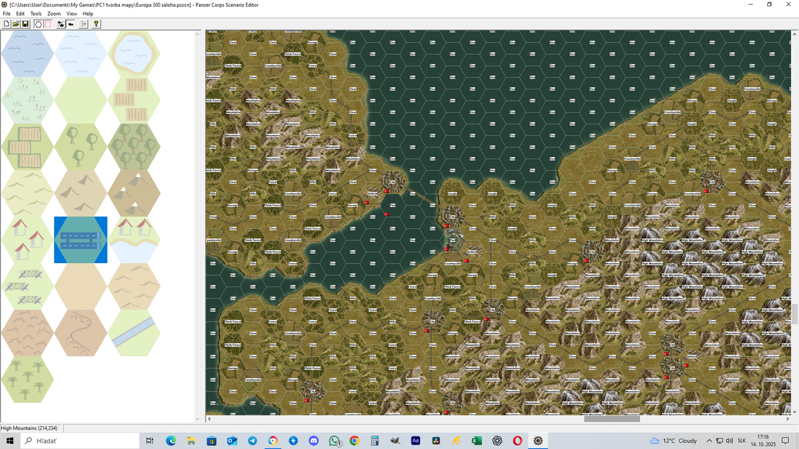Select the sparse trees forest tile
Viewport: 799px width, 449px height.
[81, 147]
